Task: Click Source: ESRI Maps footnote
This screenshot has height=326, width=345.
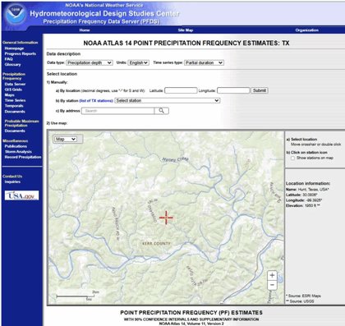Action: coord(304,296)
